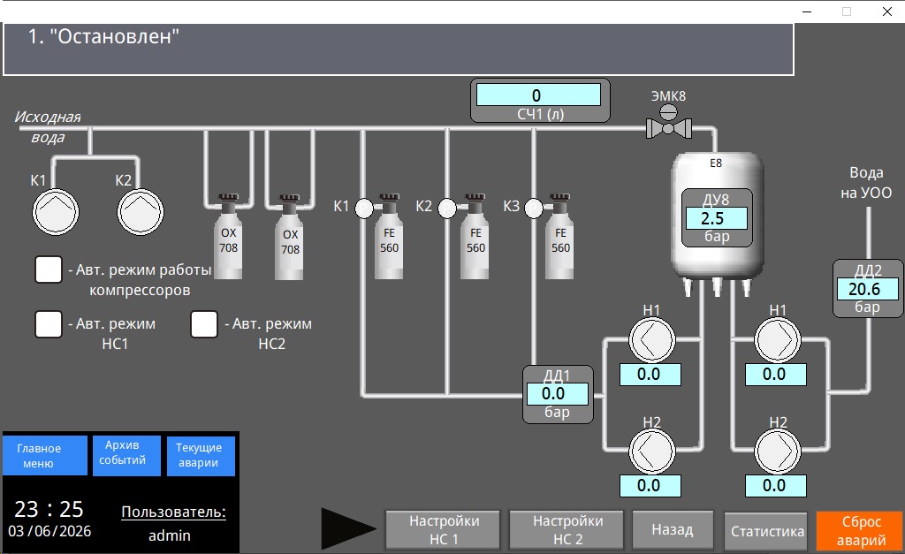This screenshot has height=554, width=905.
Task: Click the black play arrow icon
Action: point(348,528)
